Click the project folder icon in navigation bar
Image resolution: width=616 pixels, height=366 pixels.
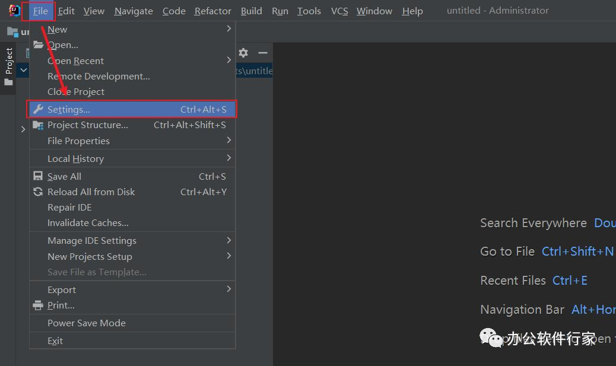12,32
